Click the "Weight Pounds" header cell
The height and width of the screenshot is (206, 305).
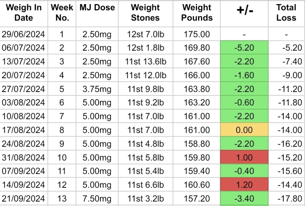click(197, 13)
